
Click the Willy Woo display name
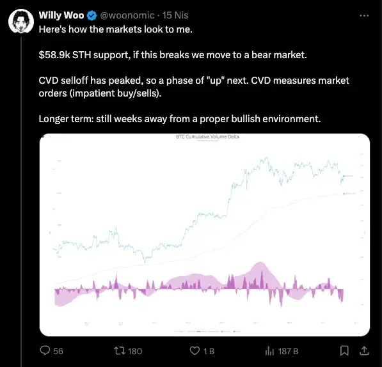tap(61, 15)
